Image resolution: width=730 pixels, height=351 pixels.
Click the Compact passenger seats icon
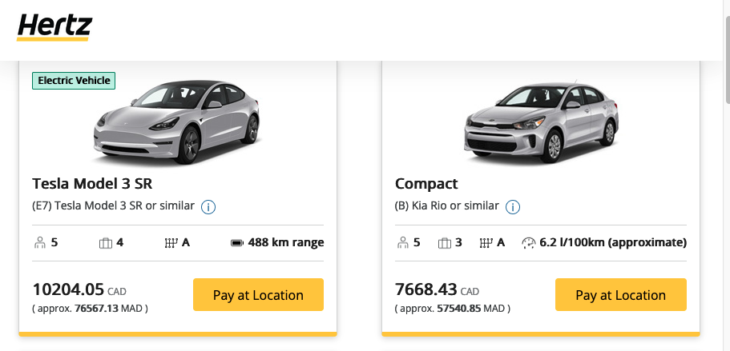tap(402, 242)
